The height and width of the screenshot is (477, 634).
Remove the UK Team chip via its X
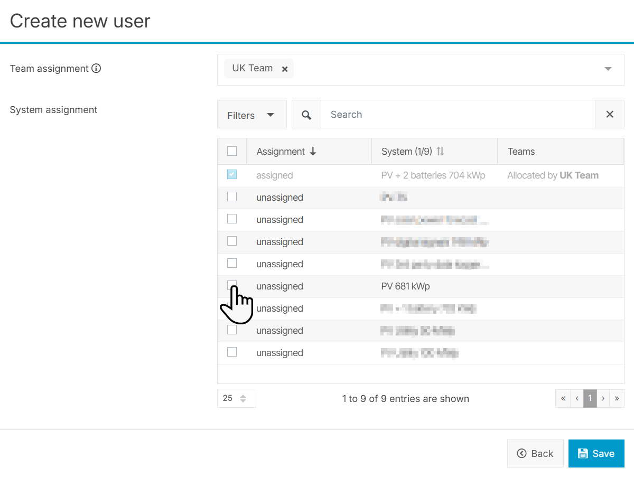(x=285, y=68)
